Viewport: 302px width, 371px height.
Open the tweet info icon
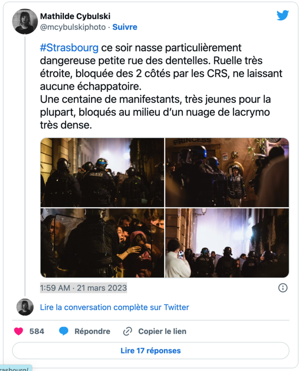283,288
